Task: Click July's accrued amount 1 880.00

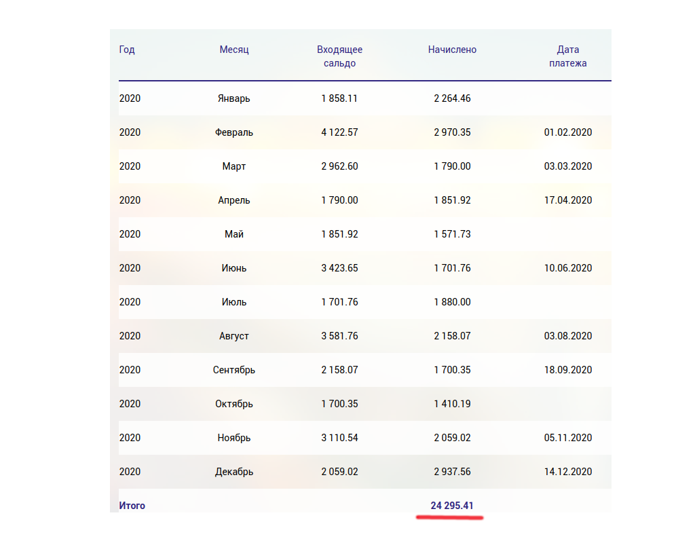Action: click(452, 302)
